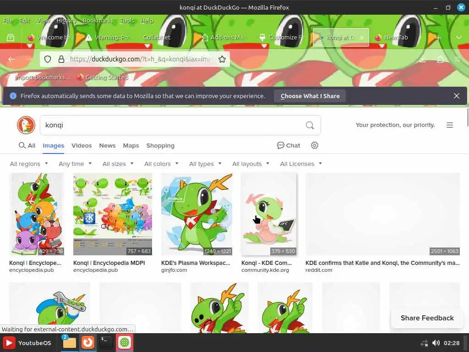Expand the All types filter dropdown
This screenshot has width=469, height=352.
pos(205,164)
